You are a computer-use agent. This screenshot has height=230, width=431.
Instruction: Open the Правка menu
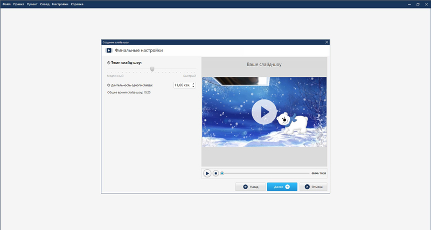(x=19, y=4)
